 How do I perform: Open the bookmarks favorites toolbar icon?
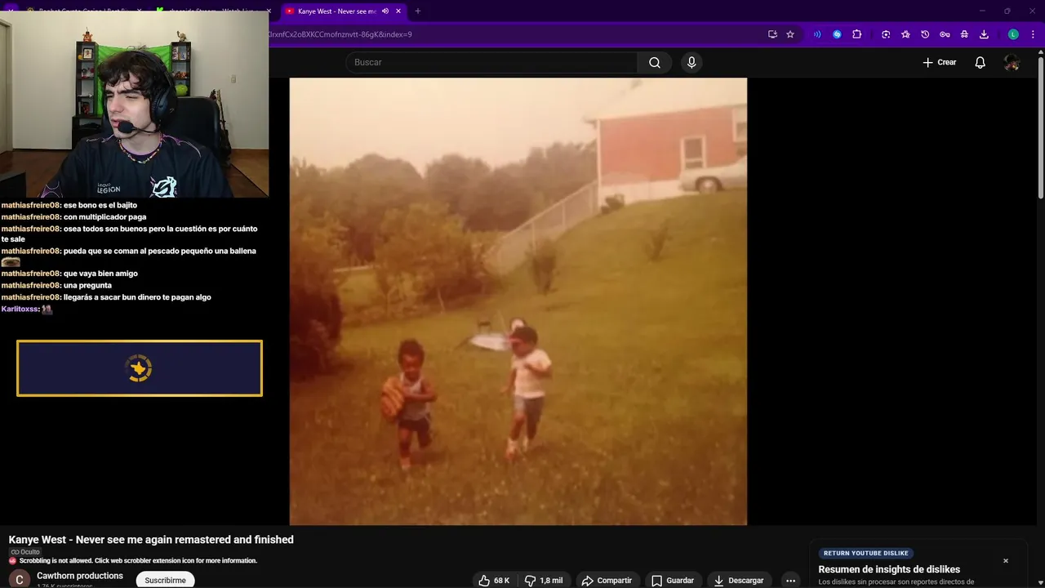tap(905, 34)
